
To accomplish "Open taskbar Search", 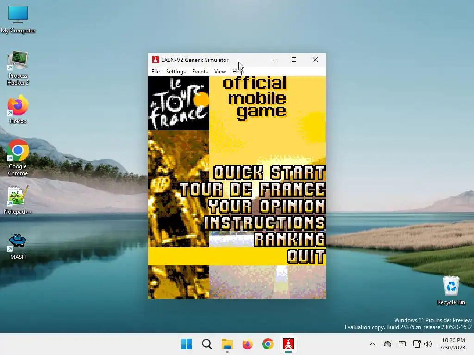I will [x=207, y=344].
